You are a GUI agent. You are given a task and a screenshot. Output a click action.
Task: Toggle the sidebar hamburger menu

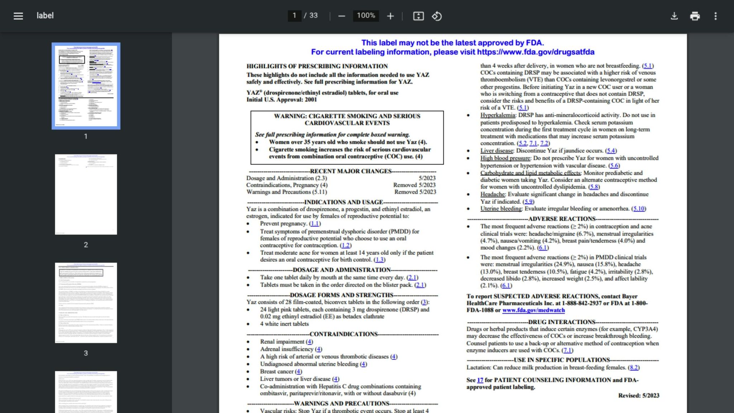coord(18,16)
